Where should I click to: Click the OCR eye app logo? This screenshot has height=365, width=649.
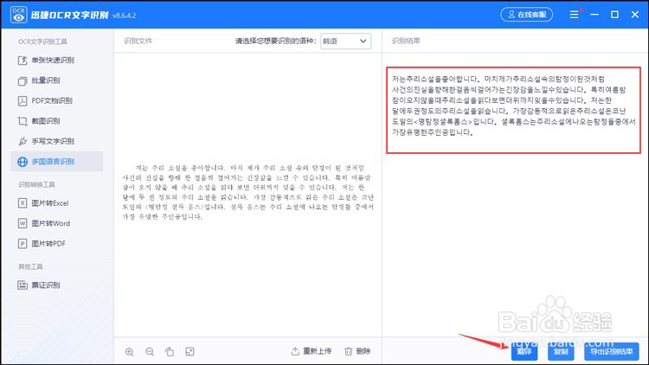point(18,15)
